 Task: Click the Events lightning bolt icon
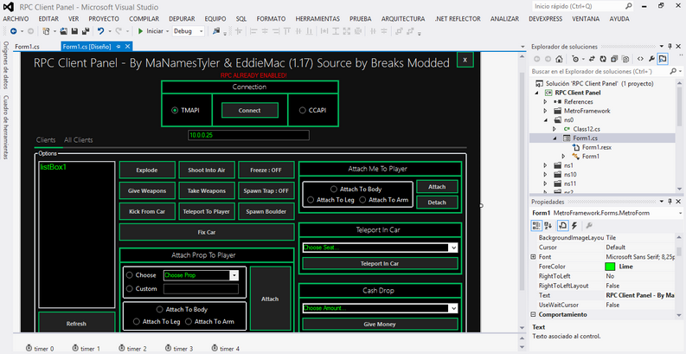pos(574,225)
